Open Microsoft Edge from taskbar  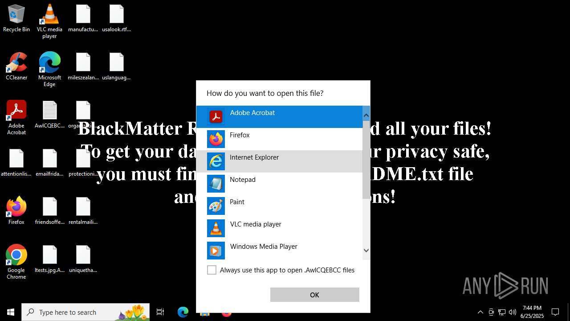tap(183, 312)
